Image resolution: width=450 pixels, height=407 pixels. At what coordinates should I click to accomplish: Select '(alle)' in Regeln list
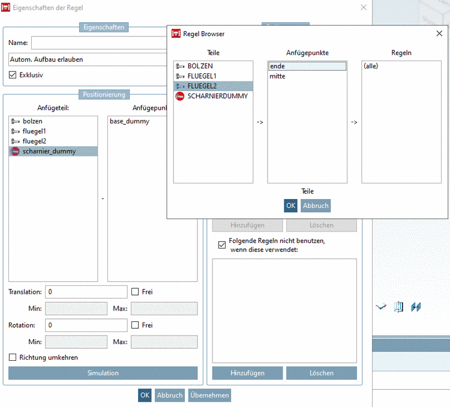(401, 66)
